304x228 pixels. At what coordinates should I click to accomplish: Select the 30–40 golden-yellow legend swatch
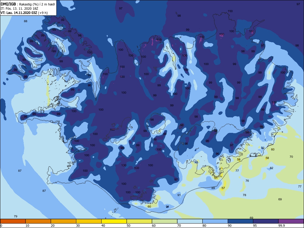coord(89,221)
